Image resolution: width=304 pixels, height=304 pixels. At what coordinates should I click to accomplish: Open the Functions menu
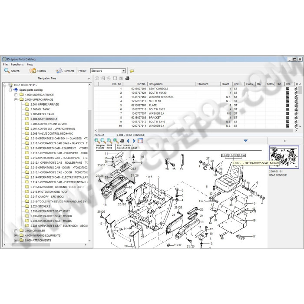pyautogui.click(x=17, y=64)
